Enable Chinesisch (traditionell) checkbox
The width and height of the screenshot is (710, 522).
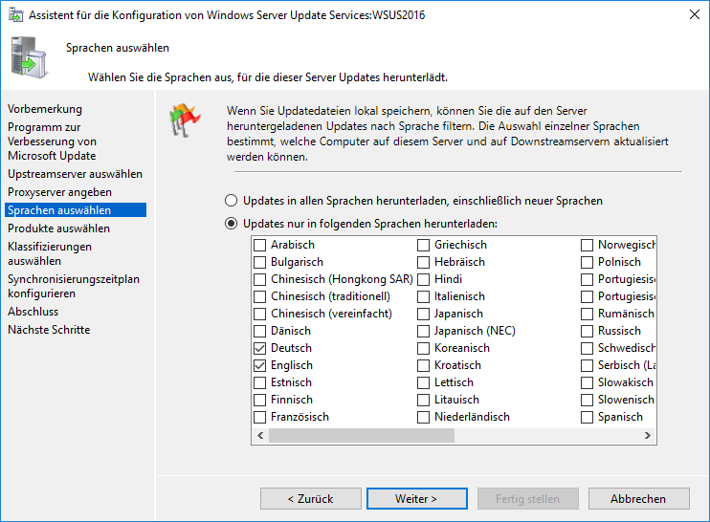coord(260,296)
